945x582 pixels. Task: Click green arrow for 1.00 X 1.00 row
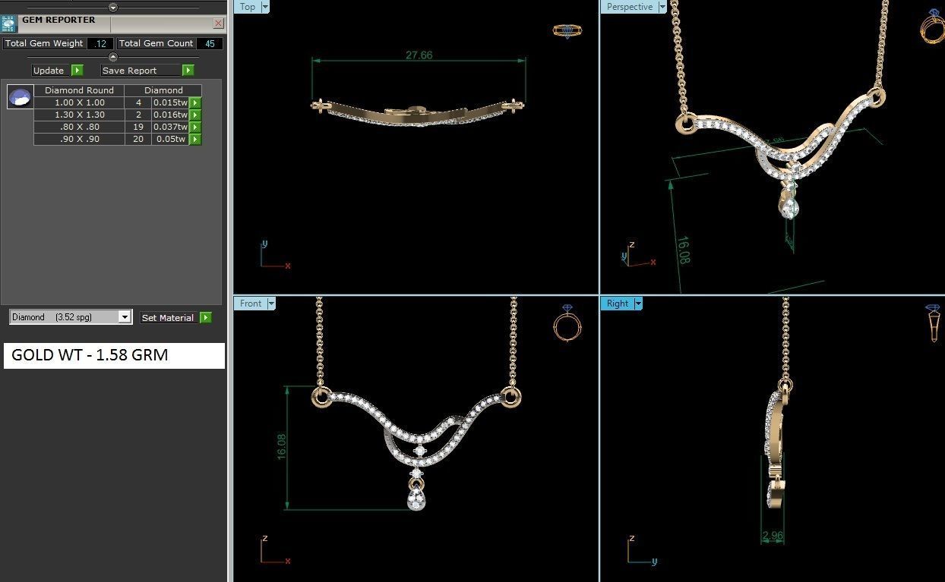(195, 102)
